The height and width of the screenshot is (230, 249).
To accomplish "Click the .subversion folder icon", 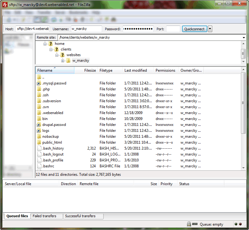I will pos(39,101).
